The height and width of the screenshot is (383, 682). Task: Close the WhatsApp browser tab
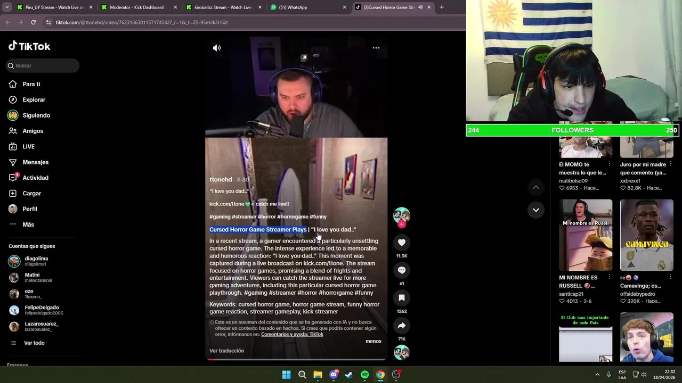point(344,7)
